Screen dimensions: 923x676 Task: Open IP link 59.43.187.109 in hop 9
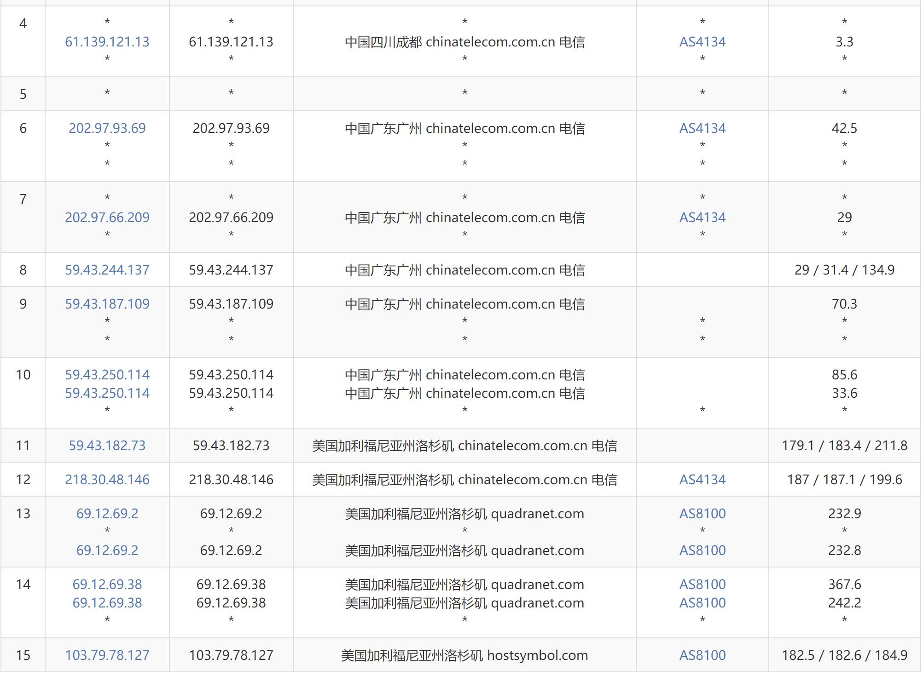coord(107,304)
